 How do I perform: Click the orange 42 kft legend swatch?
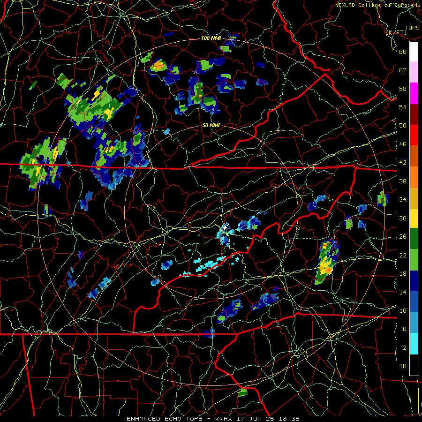pyautogui.click(x=414, y=177)
